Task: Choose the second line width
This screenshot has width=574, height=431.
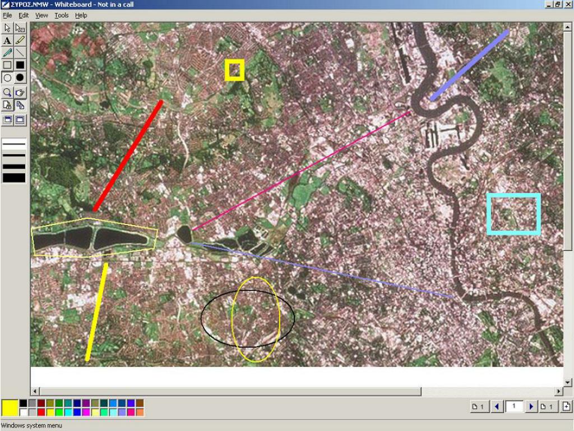Action: point(14,155)
